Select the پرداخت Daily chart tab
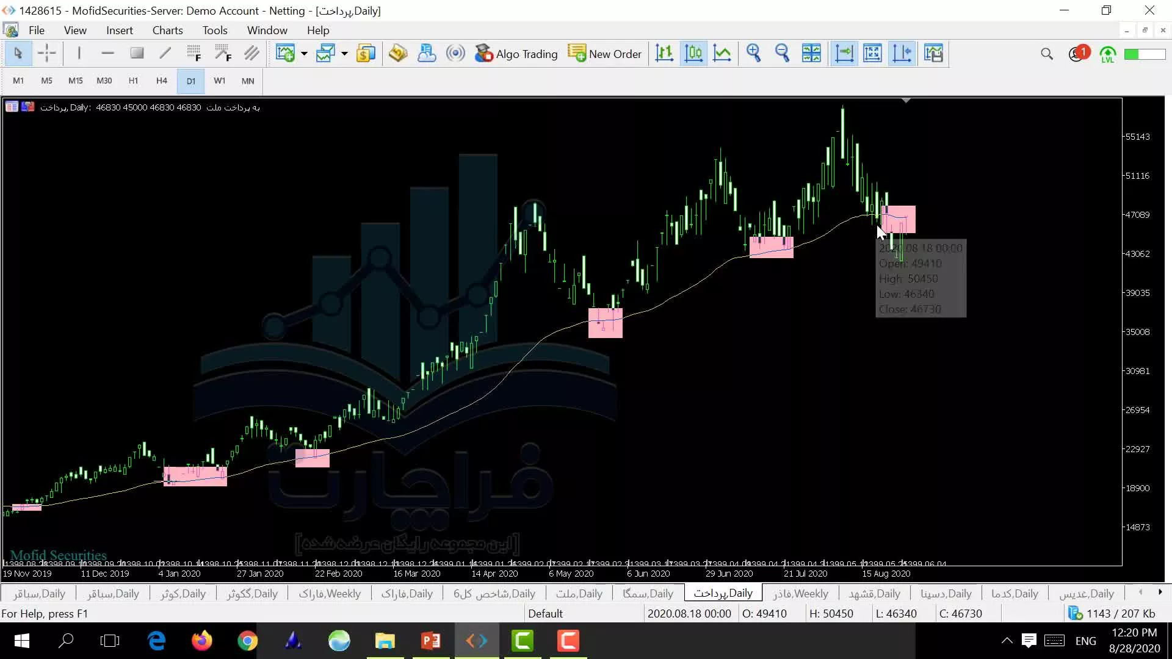This screenshot has width=1172, height=659. 723,594
